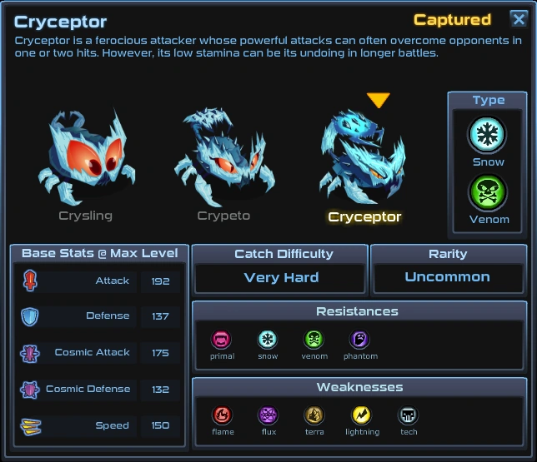
Task: Click the Uncommon rarity label
Action: (447, 277)
